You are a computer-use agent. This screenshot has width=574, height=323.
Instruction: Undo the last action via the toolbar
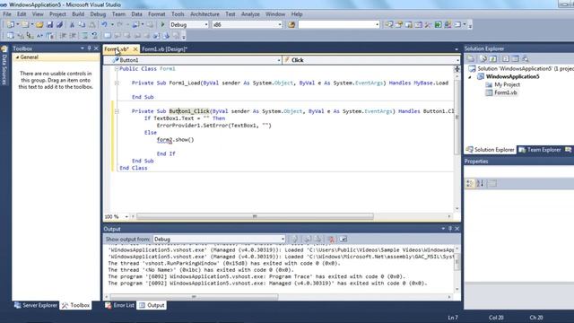[x=104, y=24]
